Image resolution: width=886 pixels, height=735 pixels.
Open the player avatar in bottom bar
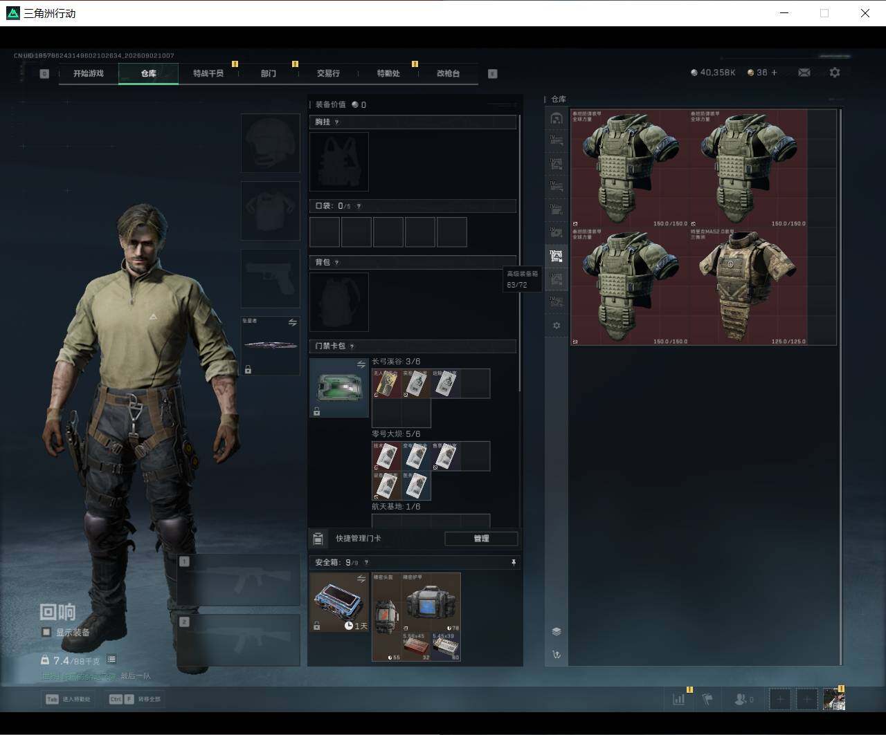point(834,699)
